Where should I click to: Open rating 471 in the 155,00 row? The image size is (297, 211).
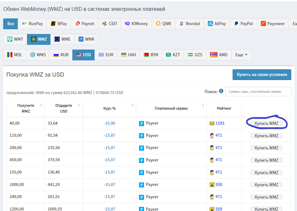pos(219,172)
